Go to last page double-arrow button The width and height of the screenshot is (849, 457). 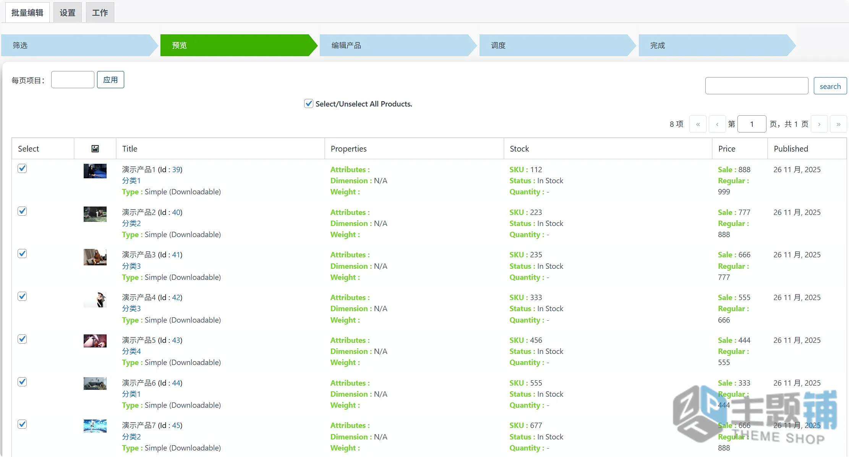pyautogui.click(x=838, y=124)
